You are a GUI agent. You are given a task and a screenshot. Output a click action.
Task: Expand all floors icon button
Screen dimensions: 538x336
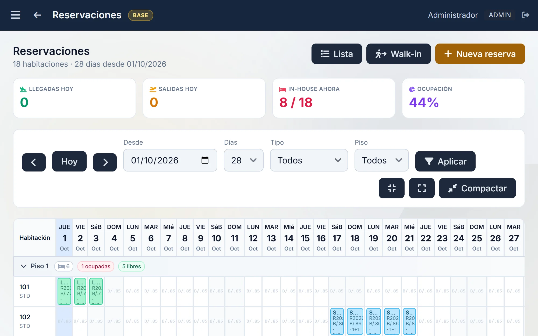click(422, 188)
